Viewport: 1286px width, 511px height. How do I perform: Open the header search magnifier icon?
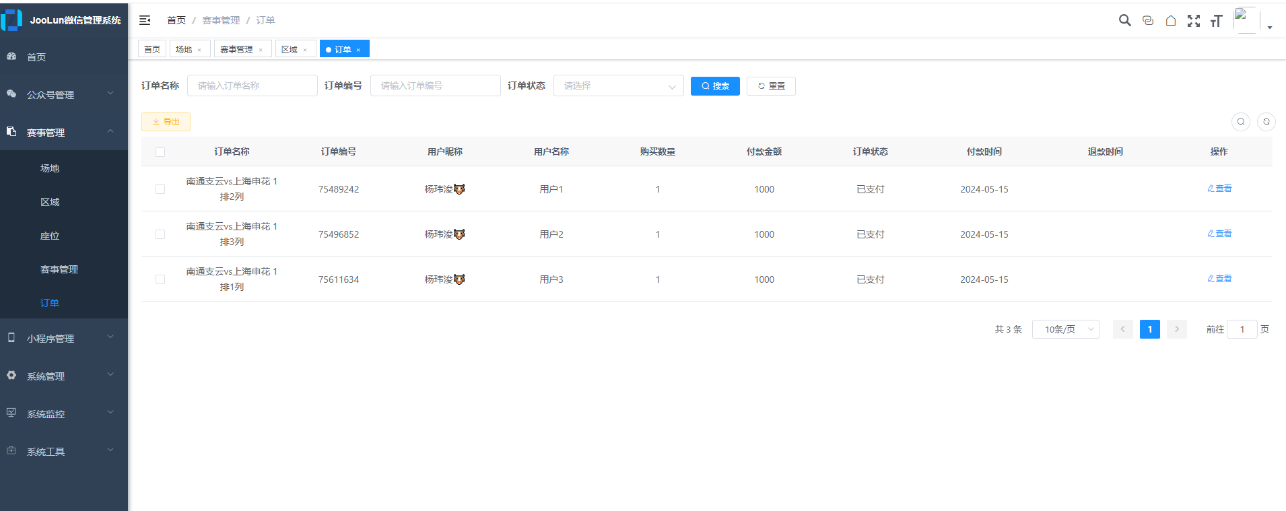tap(1125, 20)
